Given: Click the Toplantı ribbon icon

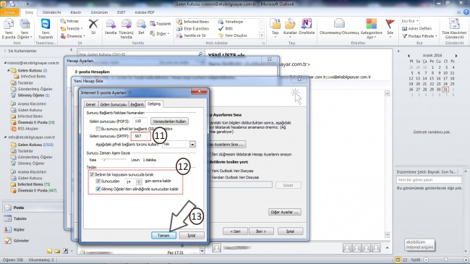Looking at the screenshot, I should pos(161,24).
